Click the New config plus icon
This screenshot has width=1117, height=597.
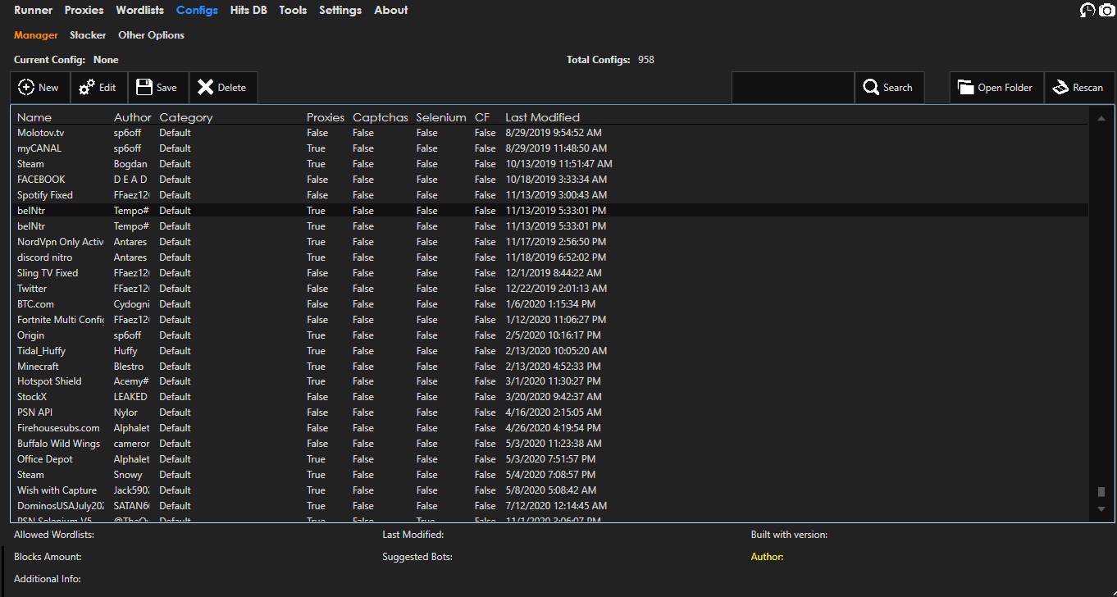pos(26,88)
